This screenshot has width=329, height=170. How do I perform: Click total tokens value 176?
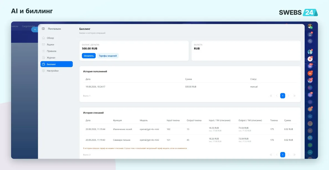pyautogui.click(x=272, y=140)
